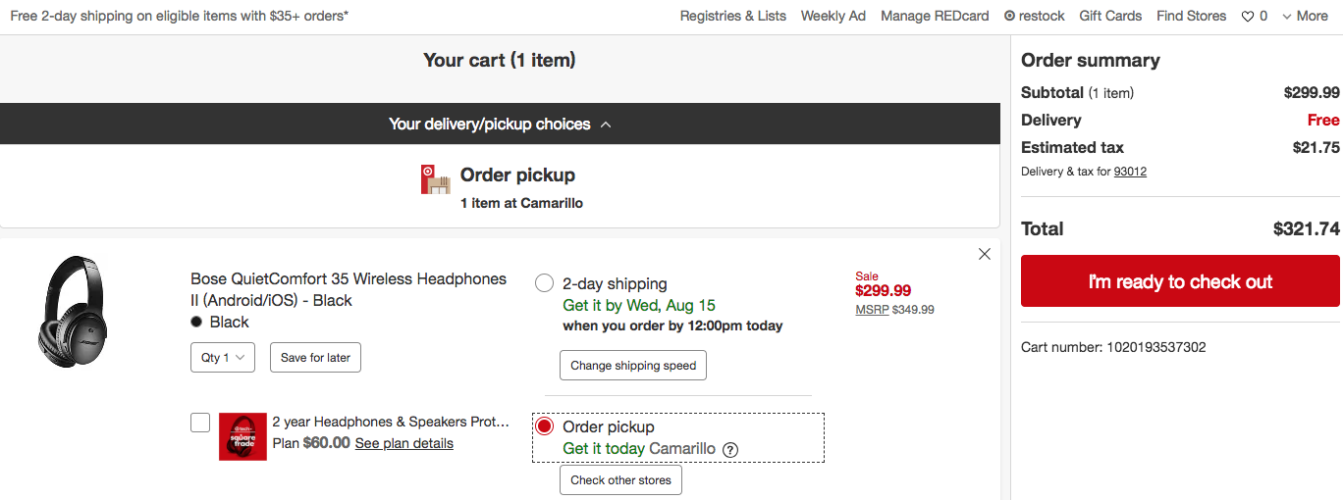Remove item with the X icon
This screenshot has width=1343, height=500.
pyautogui.click(x=985, y=254)
